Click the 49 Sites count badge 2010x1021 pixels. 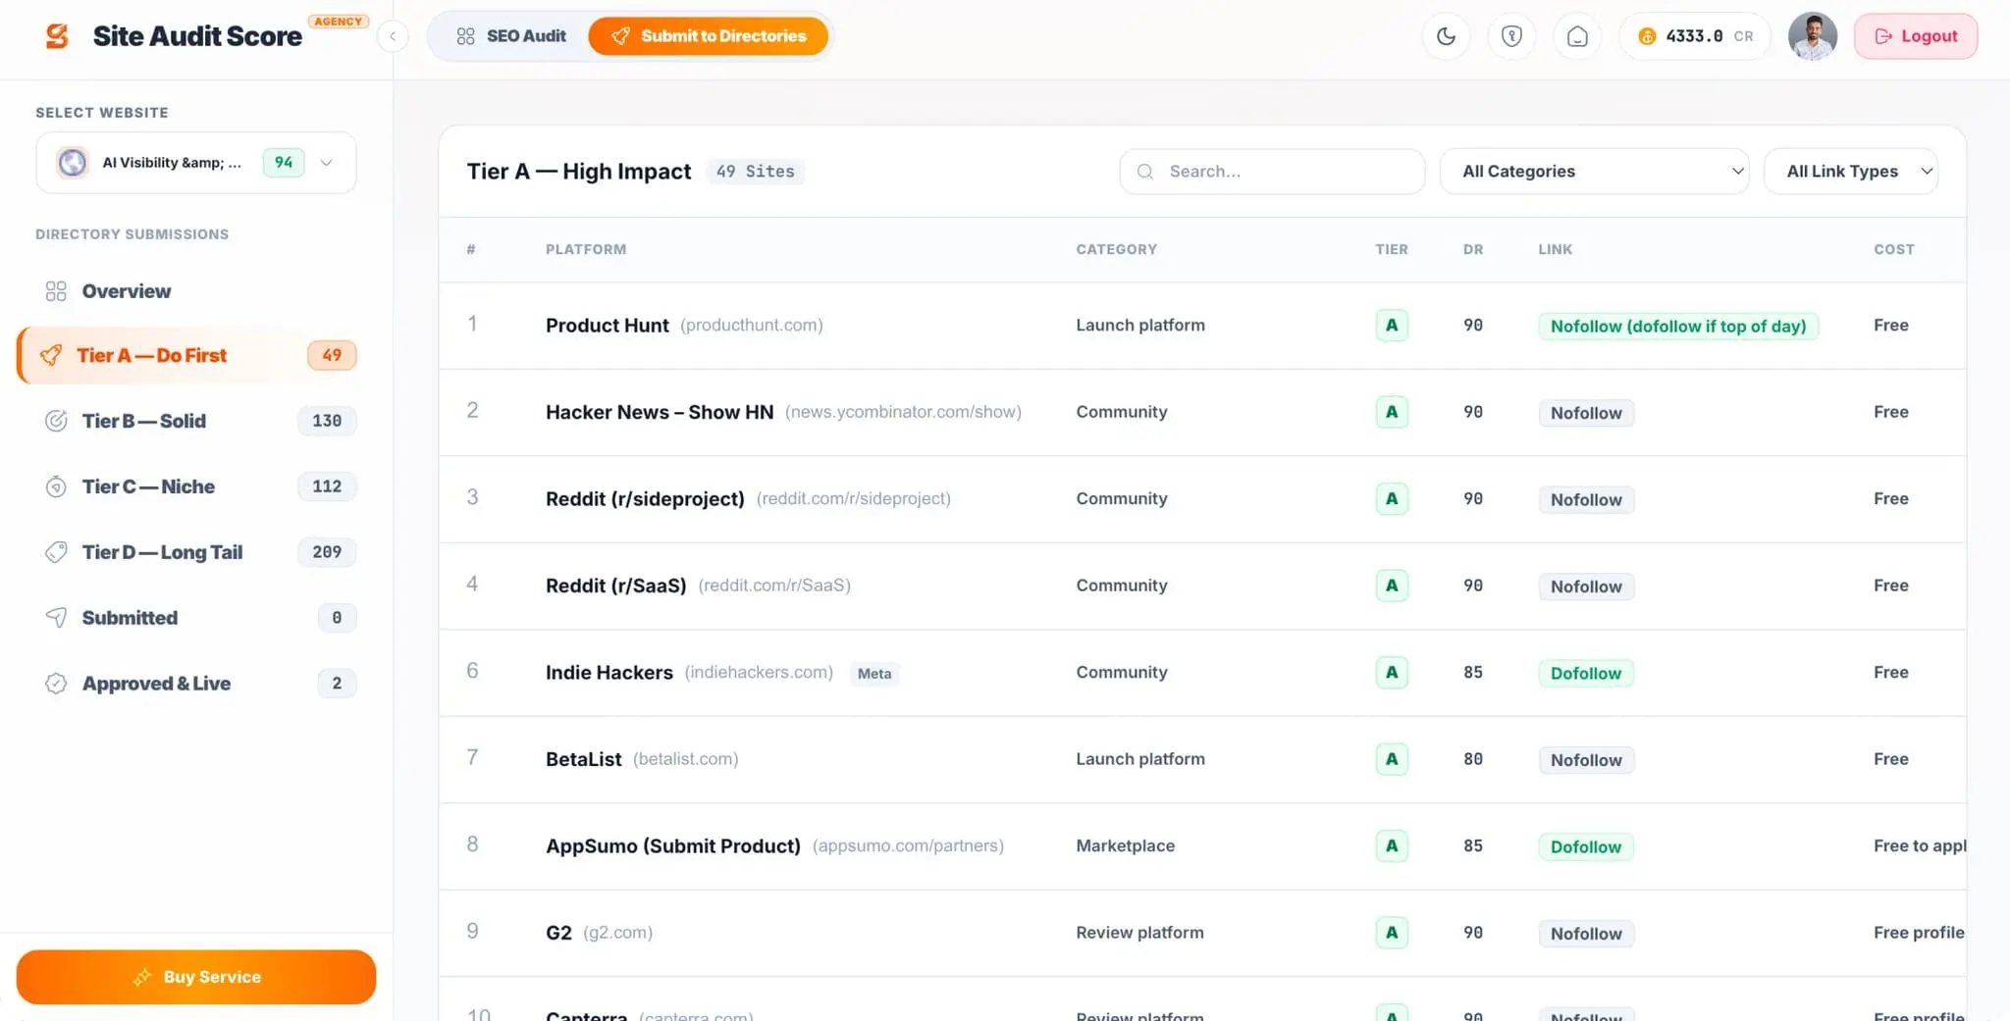755,172
